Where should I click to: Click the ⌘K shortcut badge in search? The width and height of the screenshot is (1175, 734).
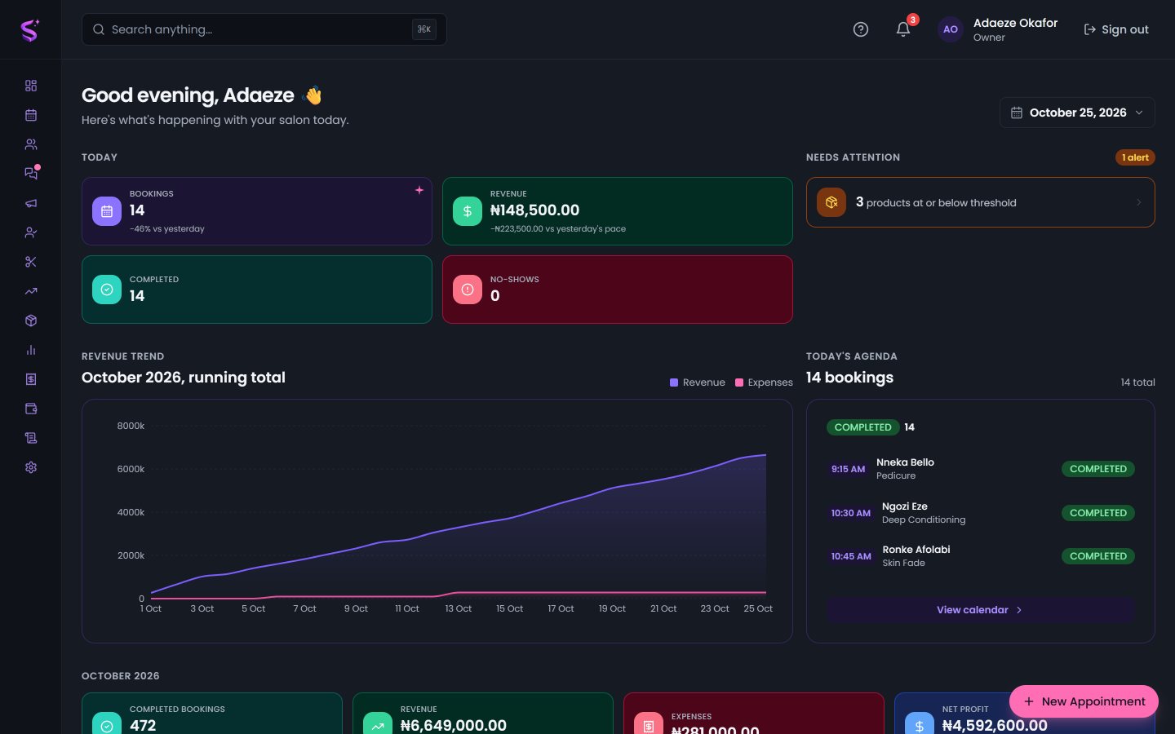tap(424, 29)
